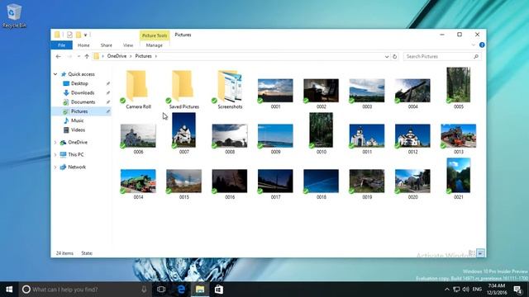Expand the This PC tree node
529x297 pixels.
coord(55,154)
